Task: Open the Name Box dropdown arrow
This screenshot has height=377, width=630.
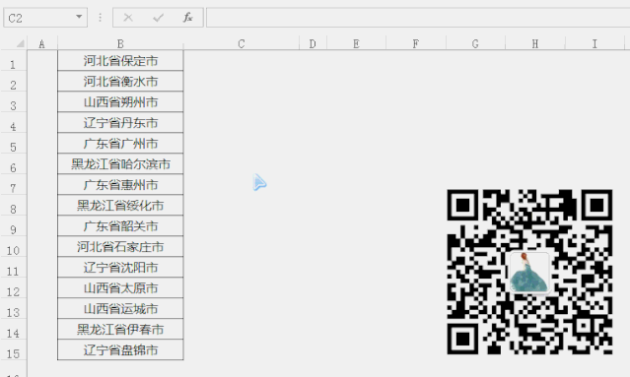Action: click(x=79, y=18)
